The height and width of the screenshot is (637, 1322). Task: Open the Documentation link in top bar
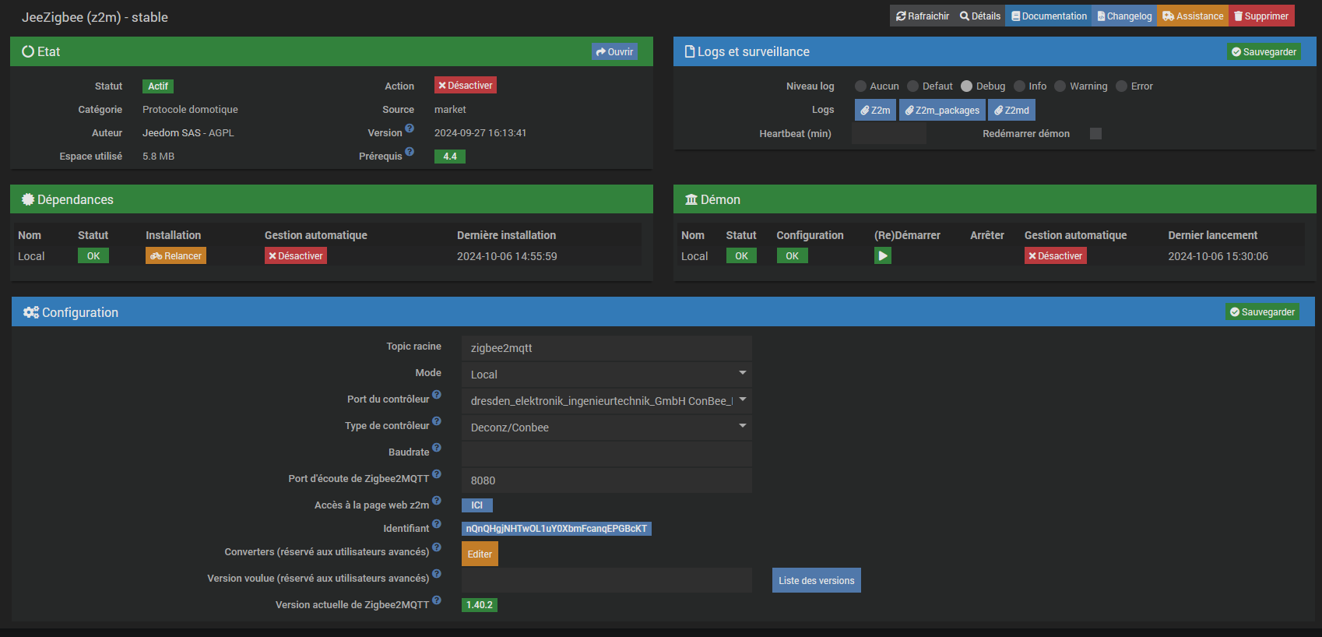[x=1048, y=16]
